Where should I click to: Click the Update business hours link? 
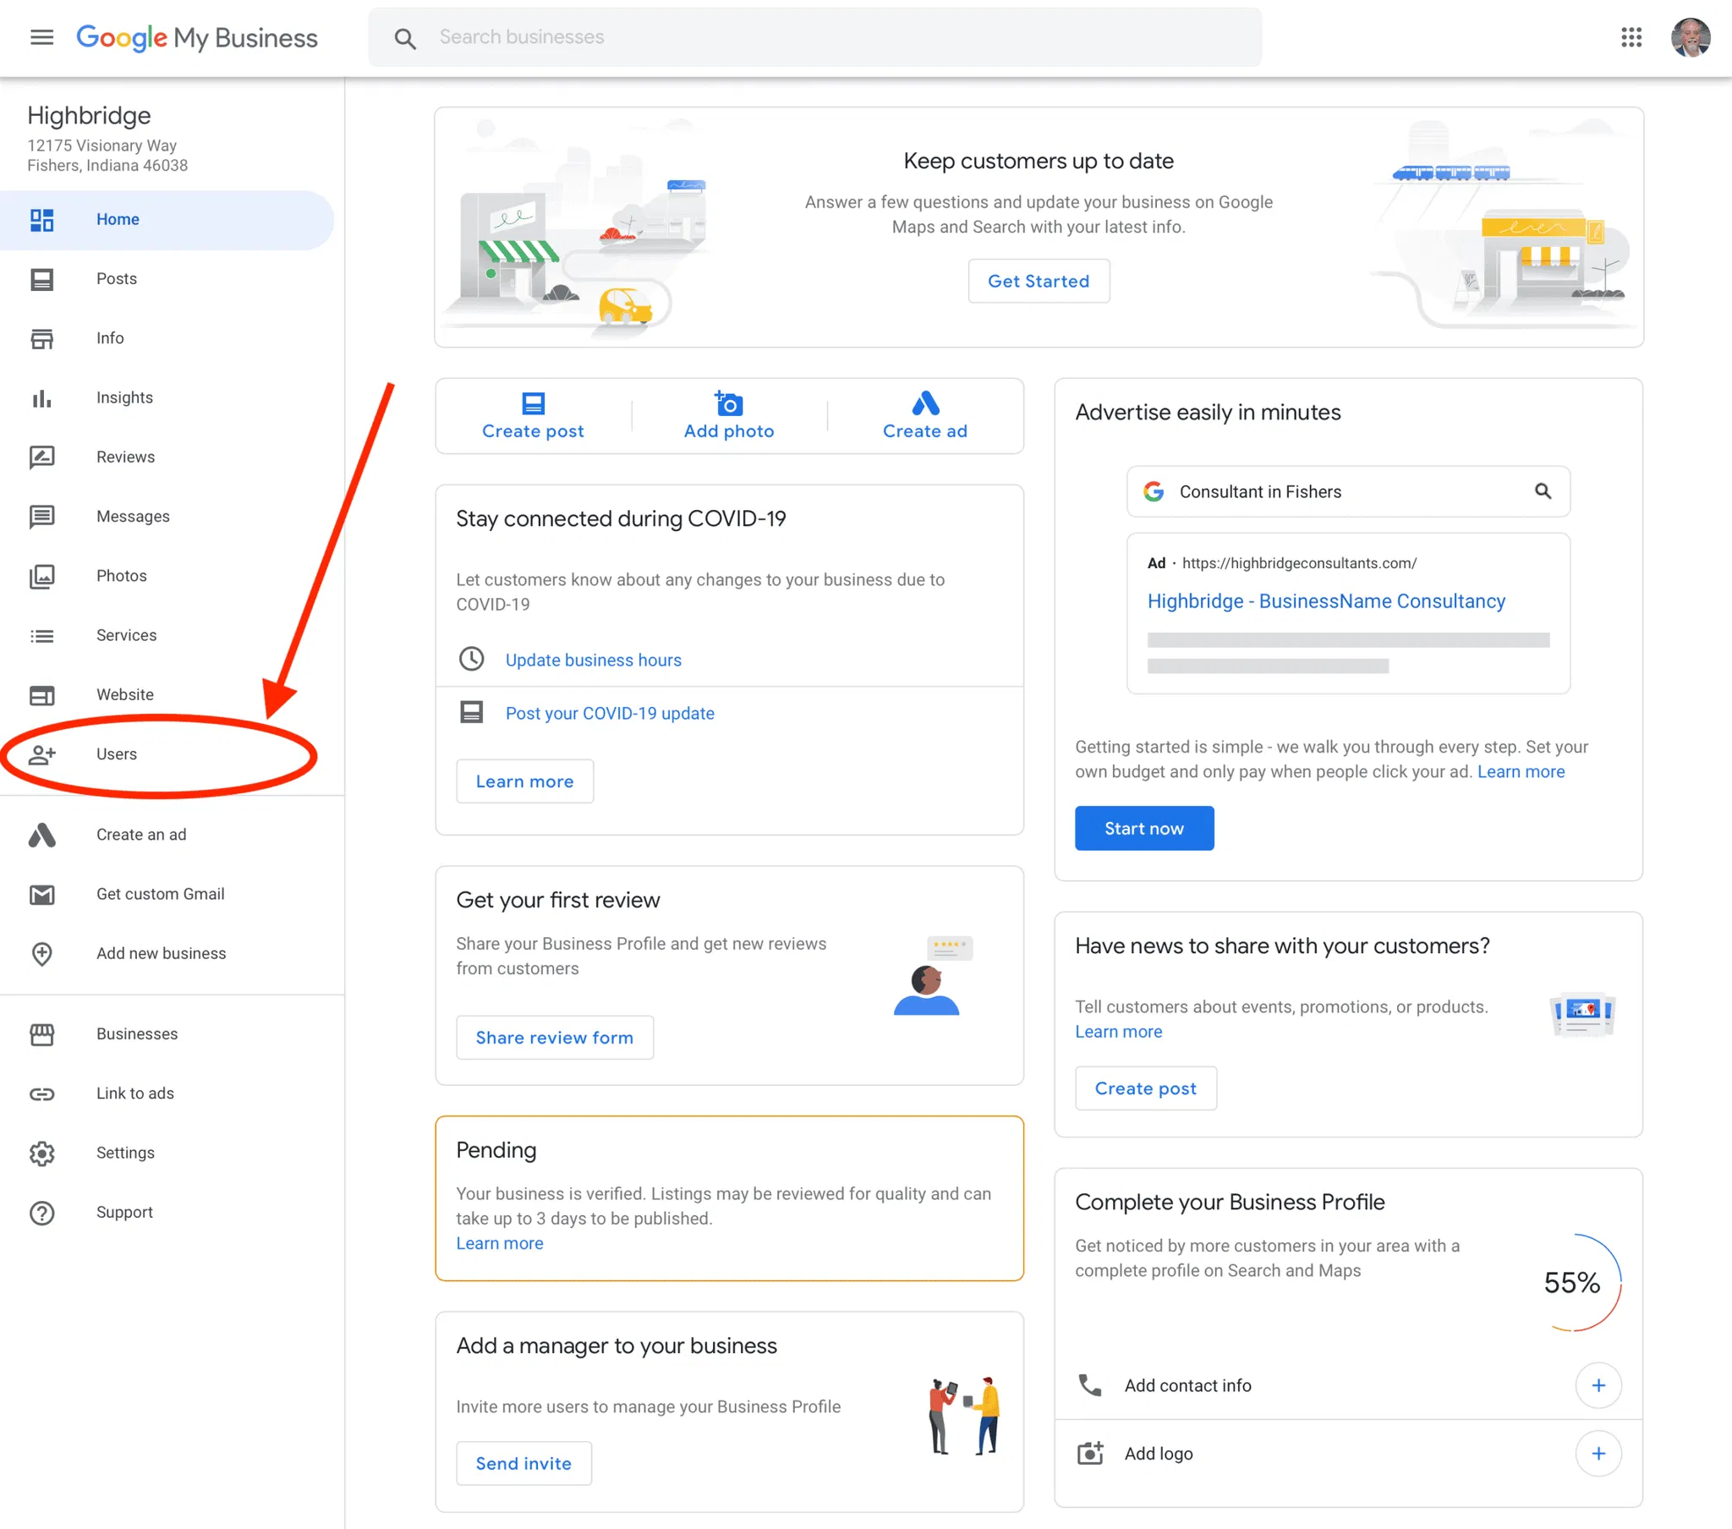pos(593,660)
